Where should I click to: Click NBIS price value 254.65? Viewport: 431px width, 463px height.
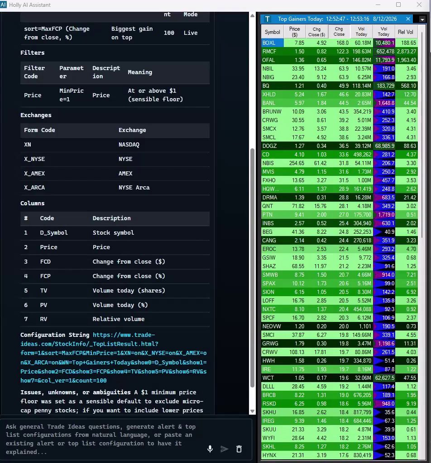297,163
